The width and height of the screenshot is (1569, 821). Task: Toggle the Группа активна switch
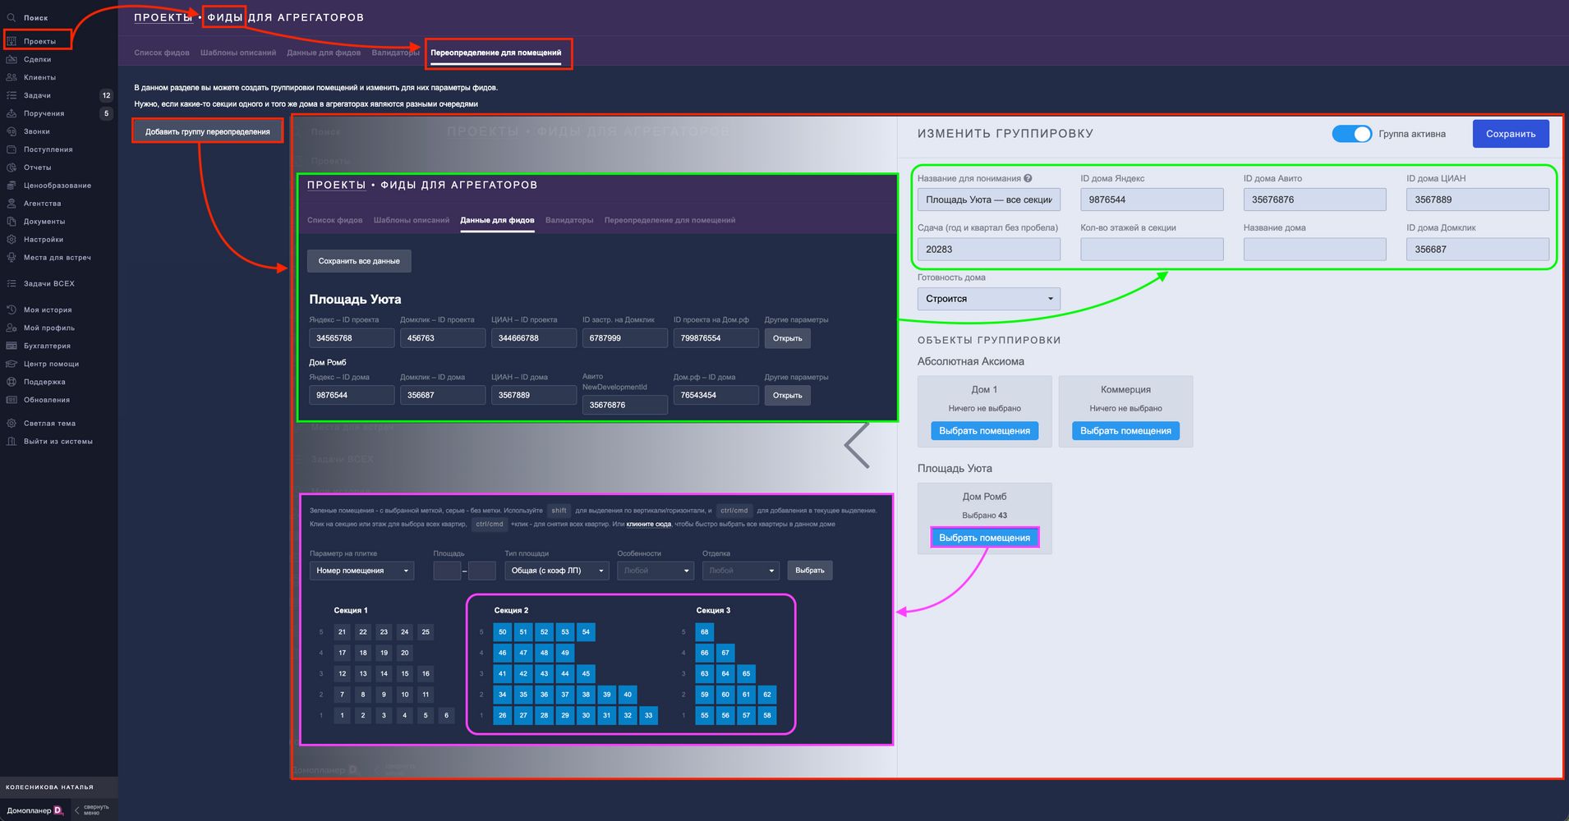(x=1351, y=134)
